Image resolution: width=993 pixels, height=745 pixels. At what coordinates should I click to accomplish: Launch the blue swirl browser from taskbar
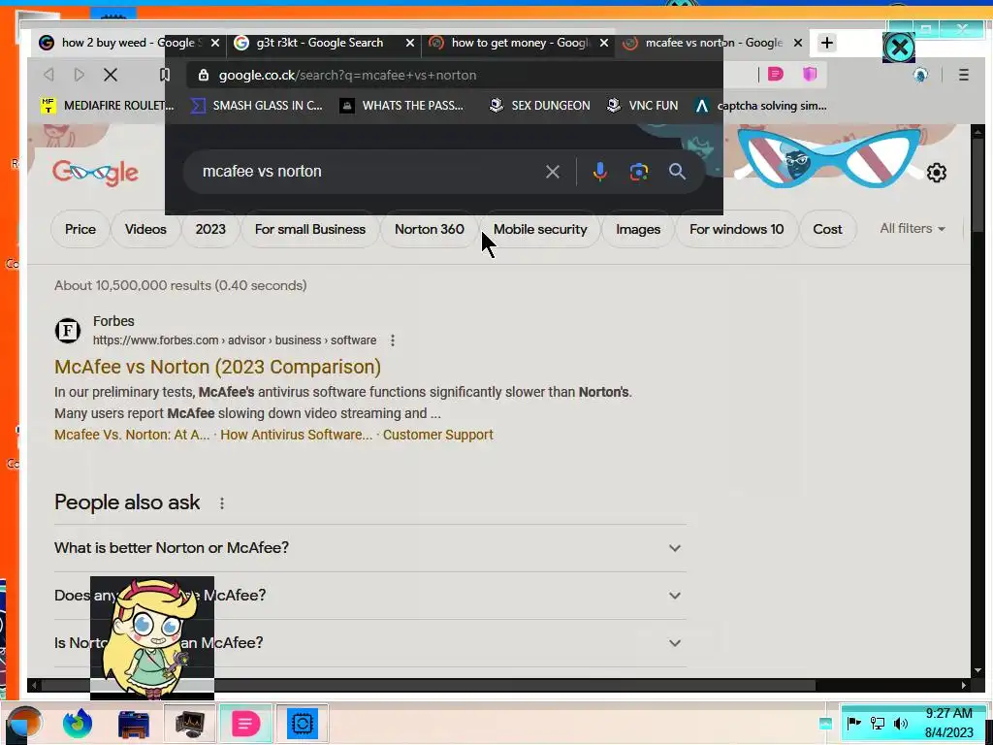point(78,724)
